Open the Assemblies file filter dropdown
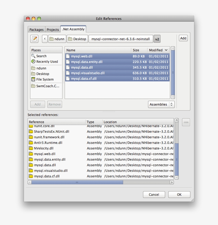Viewport: 218px width, 225px height. (161, 105)
